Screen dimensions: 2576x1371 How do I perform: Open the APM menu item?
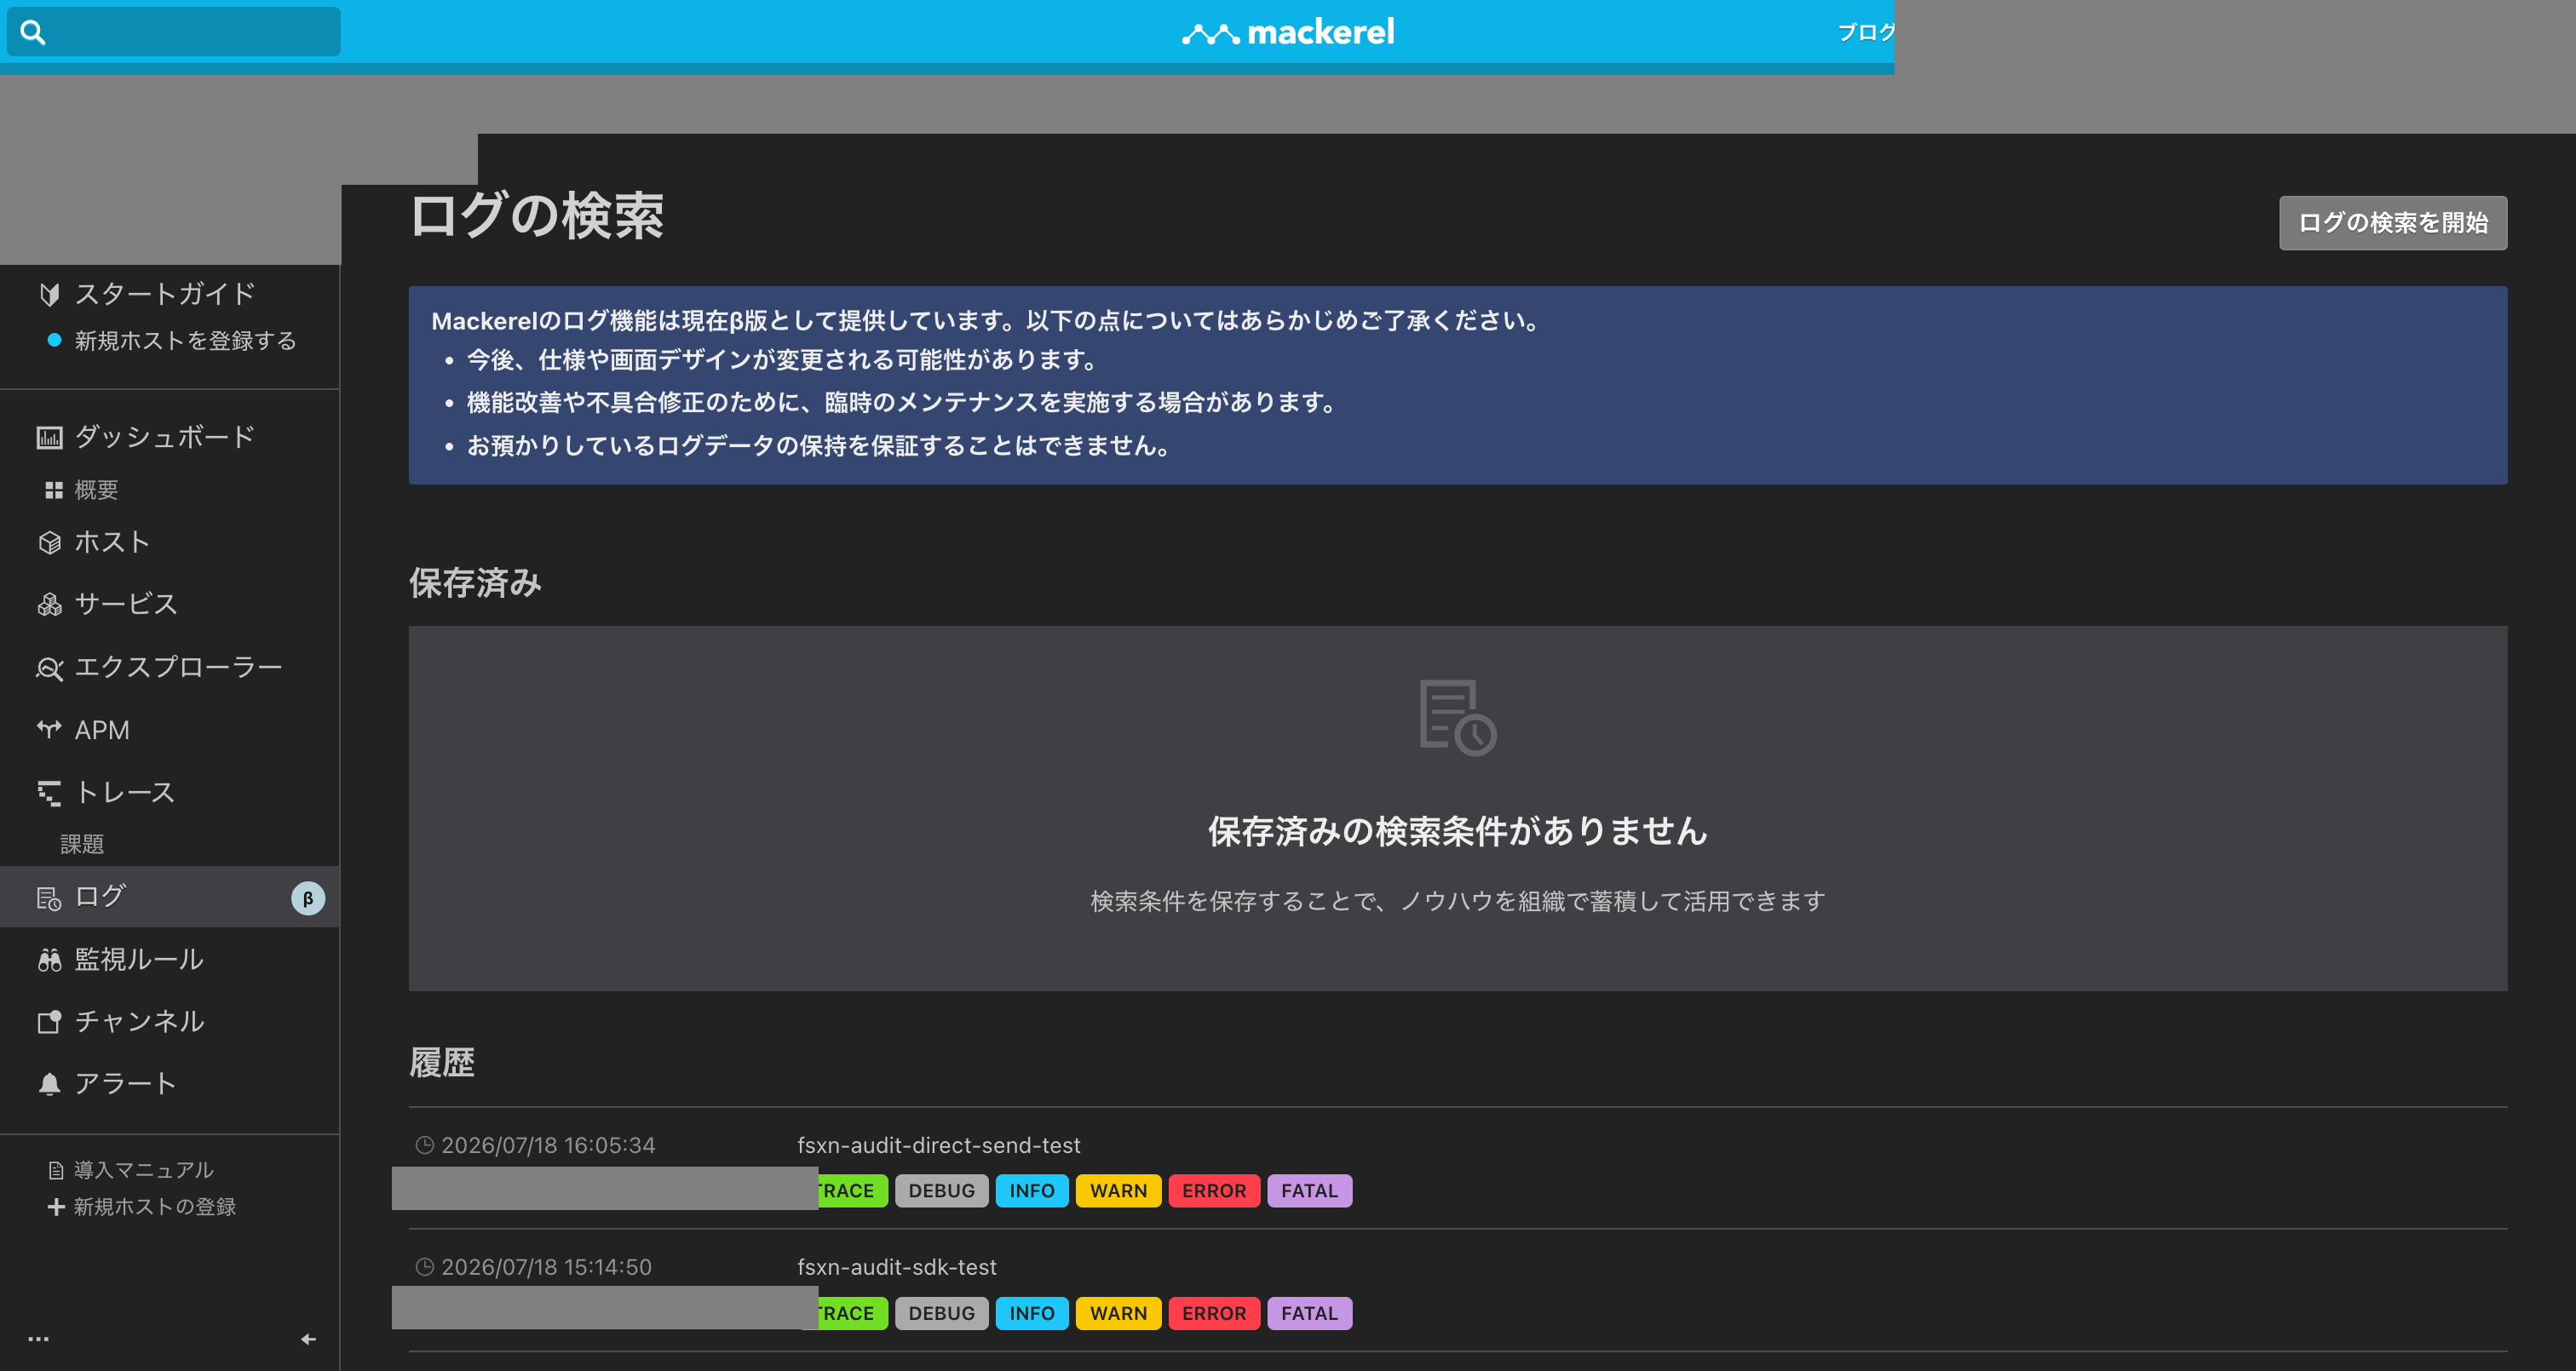coord(102,730)
